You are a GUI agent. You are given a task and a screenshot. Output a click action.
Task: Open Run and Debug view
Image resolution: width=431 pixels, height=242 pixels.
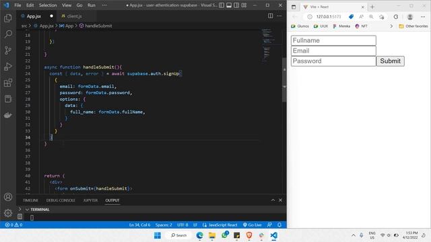8,67
